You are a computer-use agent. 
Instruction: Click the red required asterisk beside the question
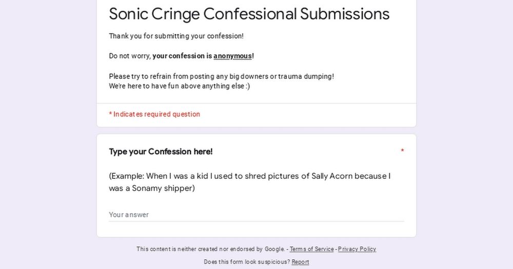point(402,152)
